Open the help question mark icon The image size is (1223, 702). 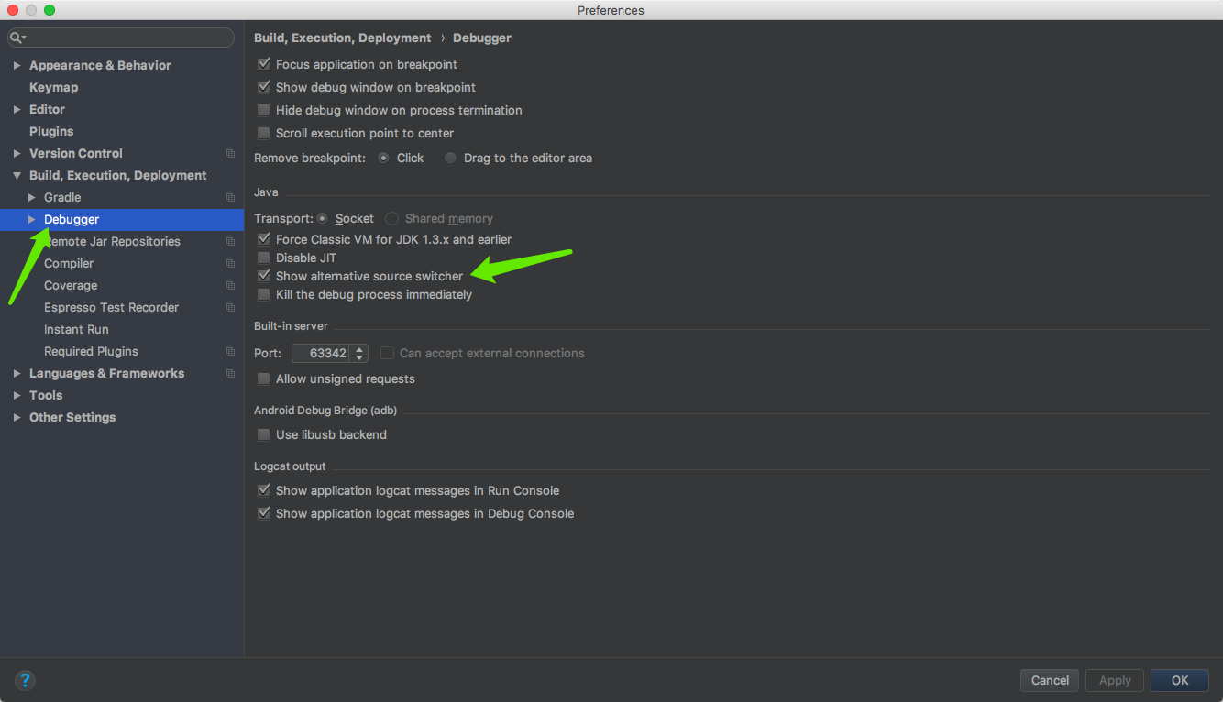pos(25,680)
